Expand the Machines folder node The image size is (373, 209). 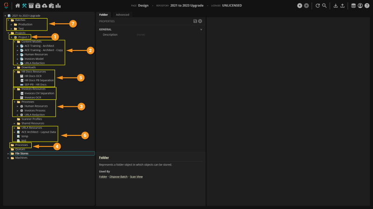point(8,158)
